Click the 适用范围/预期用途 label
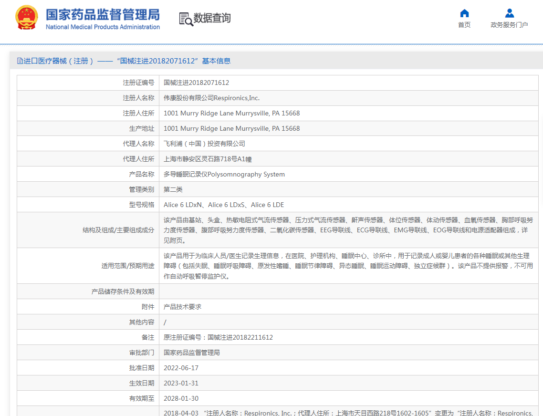This screenshot has height=416, width=543. pyautogui.click(x=128, y=266)
